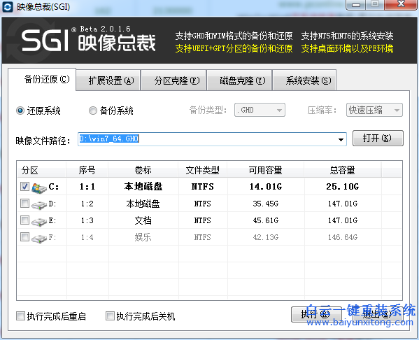The height and width of the screenshot is (340, 419).
Task: Check the E: partition checkbox
Action: click(x=25, y=220)
